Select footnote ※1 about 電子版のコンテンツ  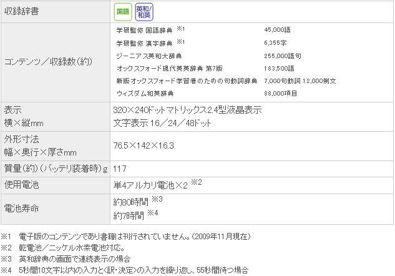[x=125, y=237]
